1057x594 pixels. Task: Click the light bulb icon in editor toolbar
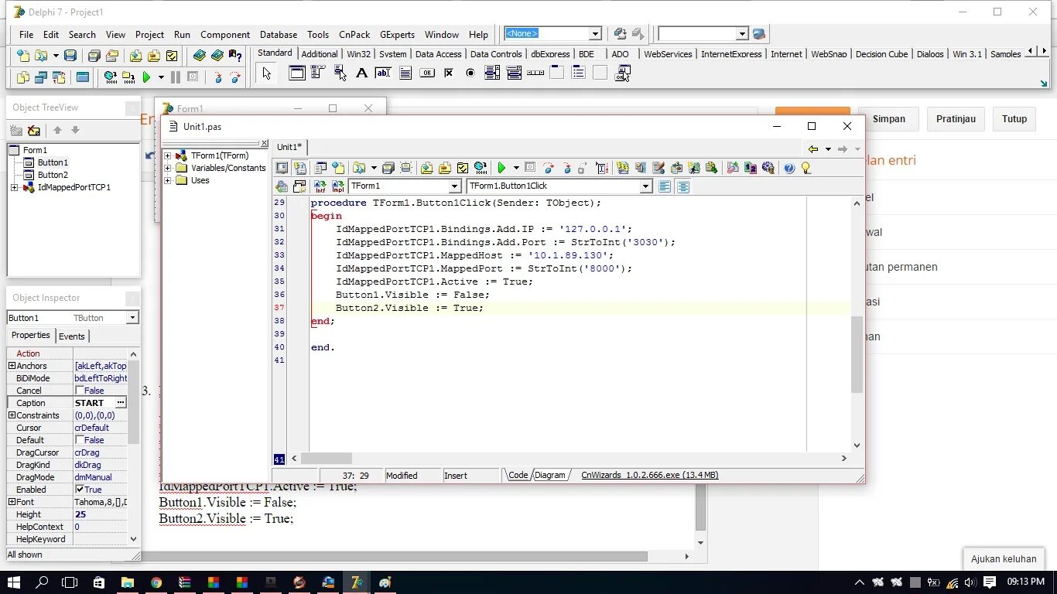coord(806,168)
